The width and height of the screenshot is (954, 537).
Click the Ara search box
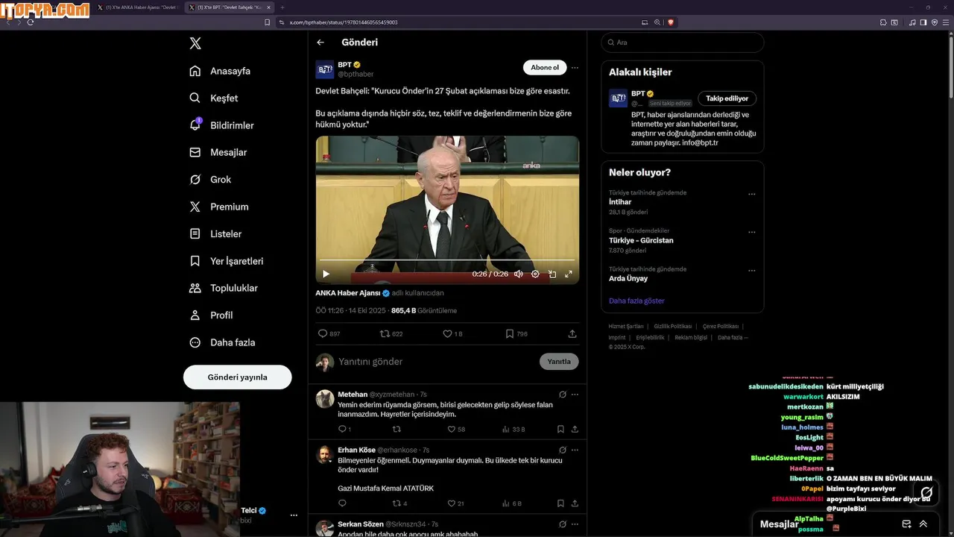(682, 43)
